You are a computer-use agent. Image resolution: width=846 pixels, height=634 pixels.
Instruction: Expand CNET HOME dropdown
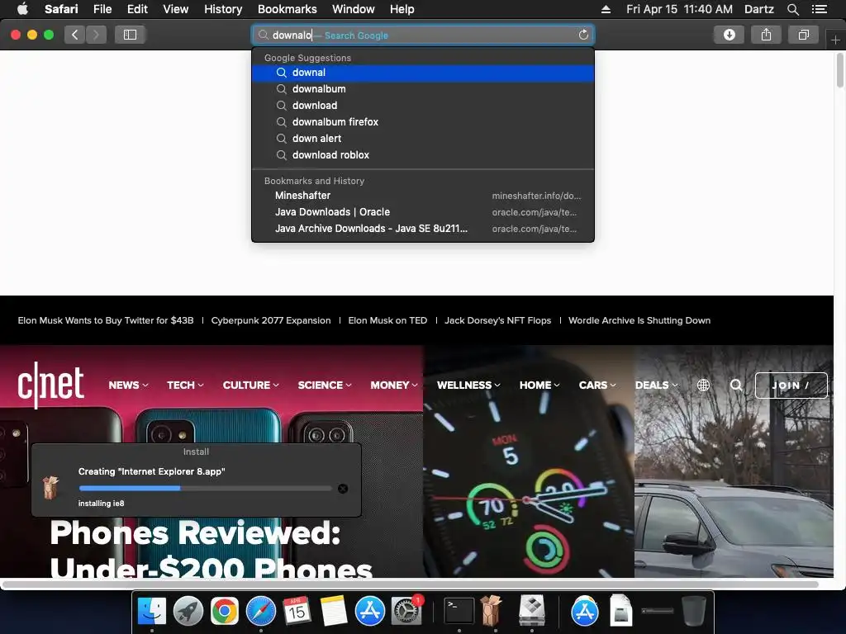[x=539, y=385]
